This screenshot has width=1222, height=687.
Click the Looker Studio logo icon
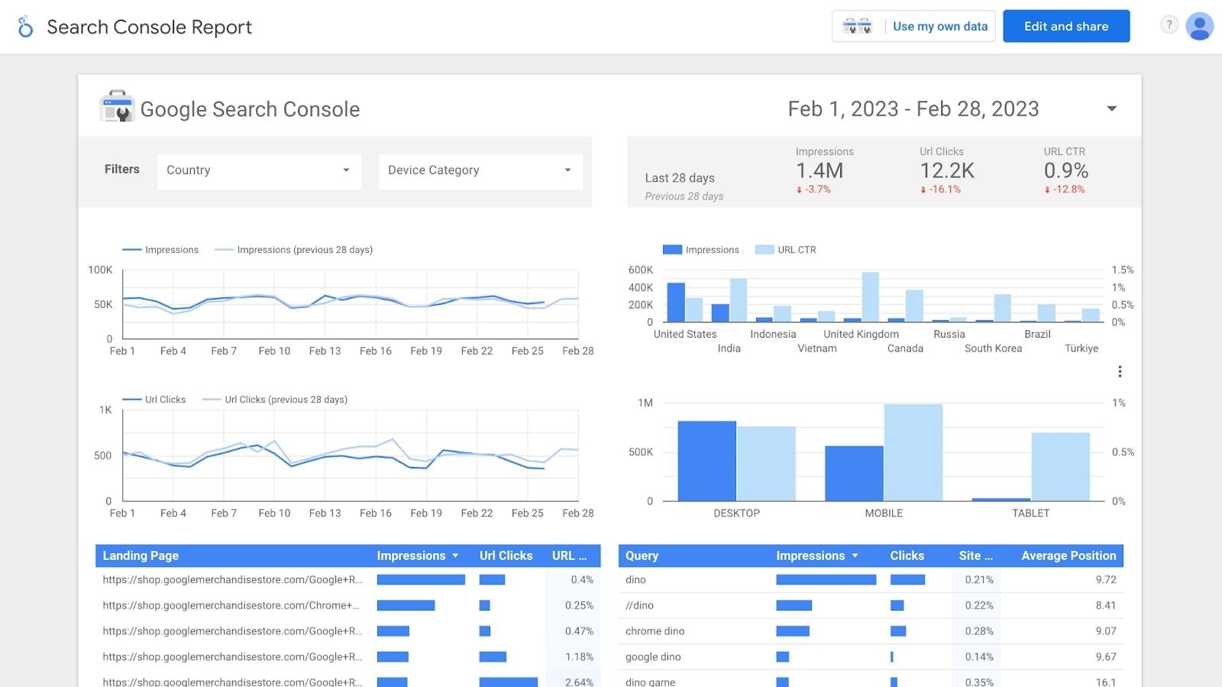point(25,27)
